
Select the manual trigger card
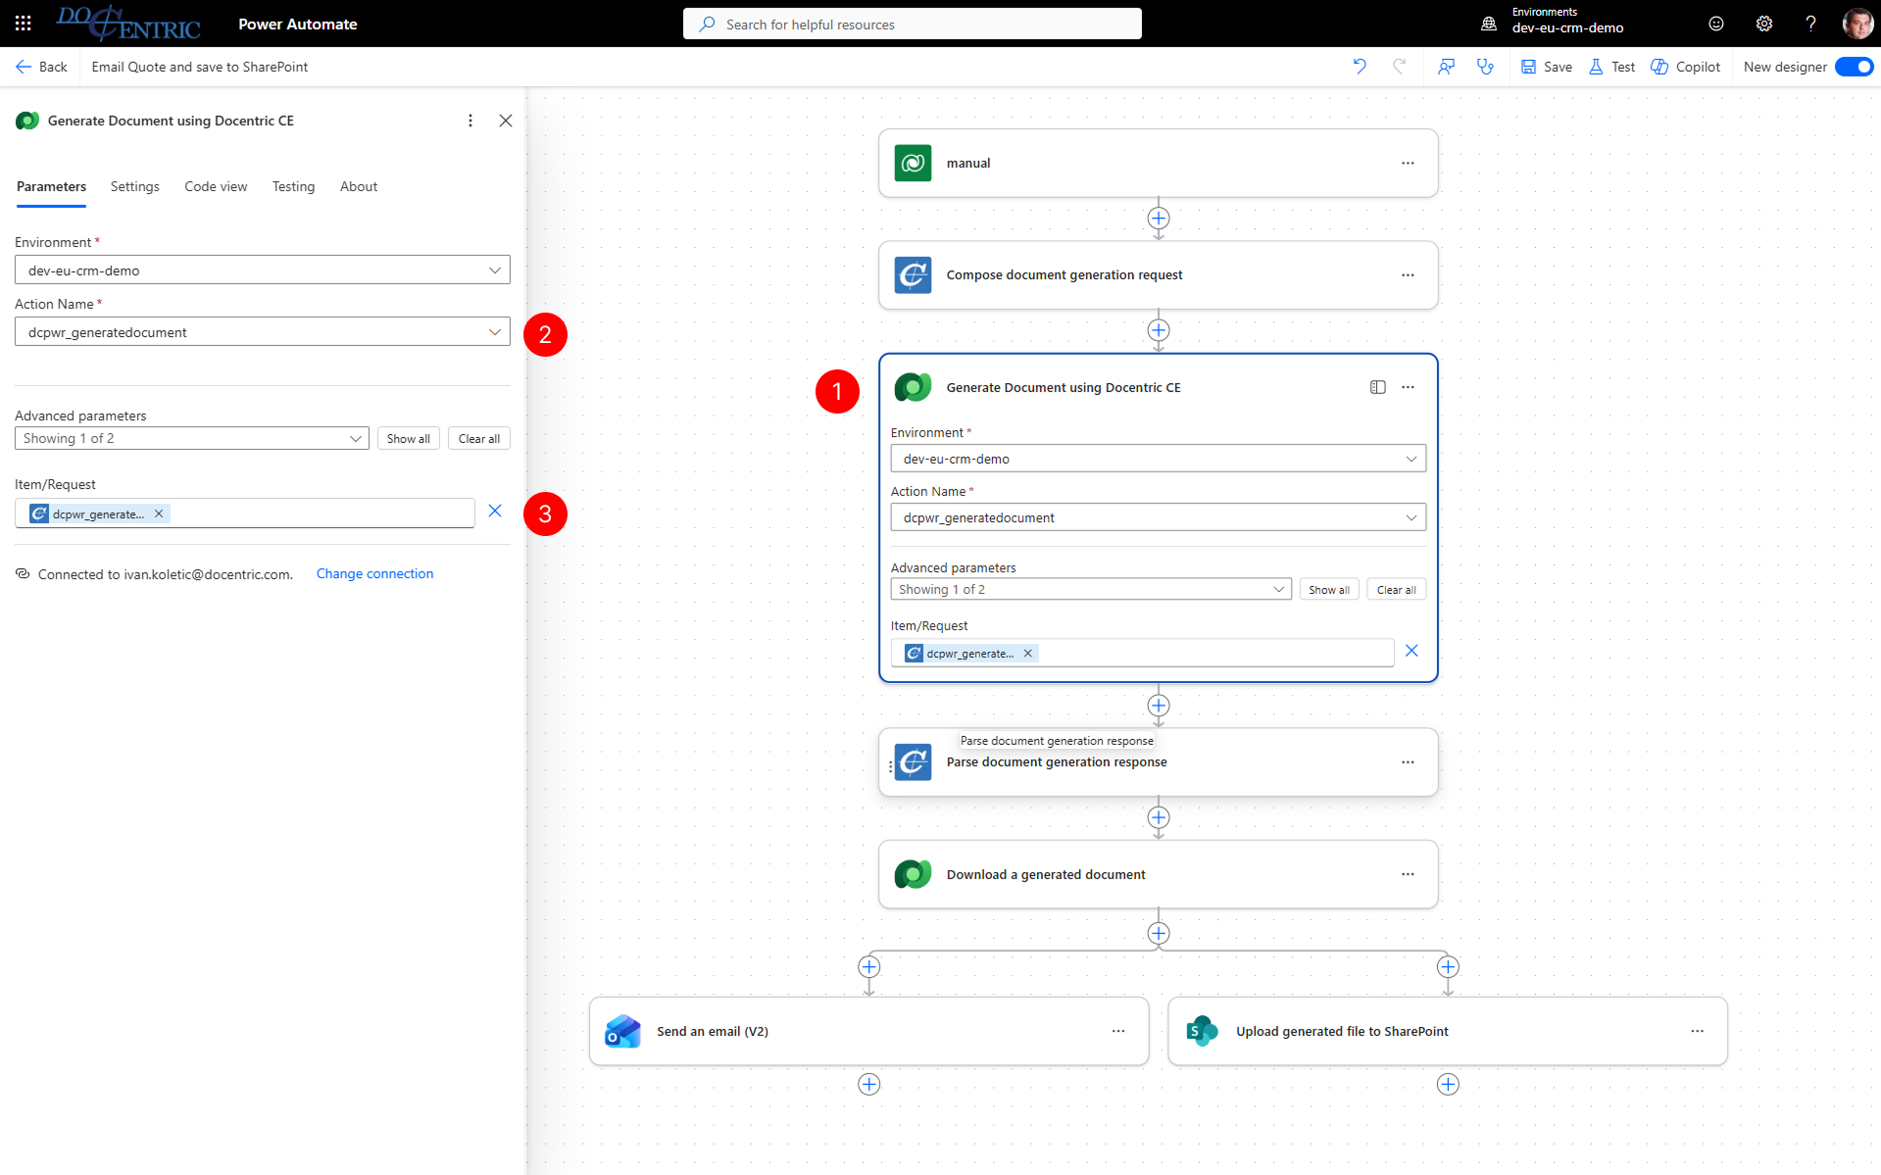[x=1159, y=163]
